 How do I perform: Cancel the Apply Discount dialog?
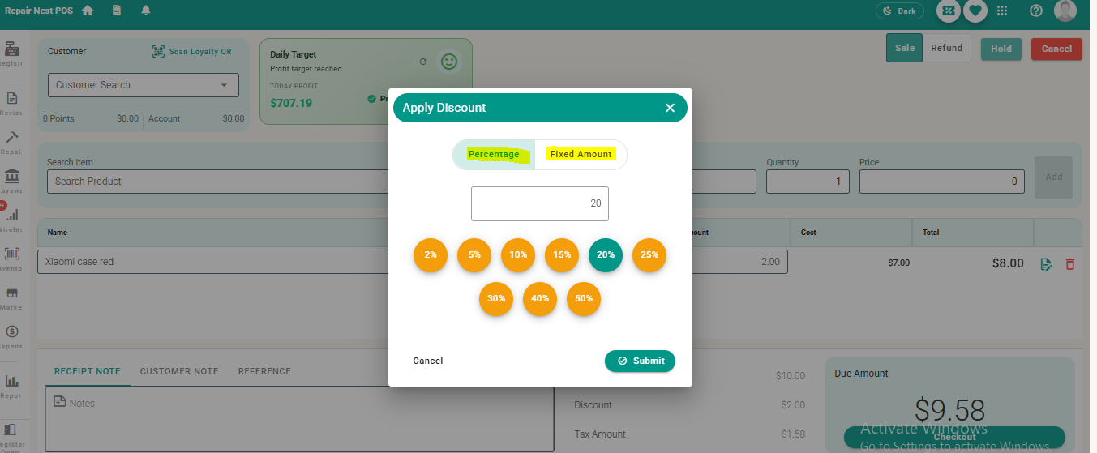[428, 361]
